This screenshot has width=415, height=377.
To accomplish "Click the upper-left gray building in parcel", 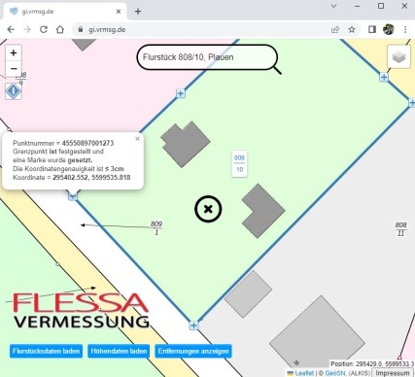I will [185, 144].
